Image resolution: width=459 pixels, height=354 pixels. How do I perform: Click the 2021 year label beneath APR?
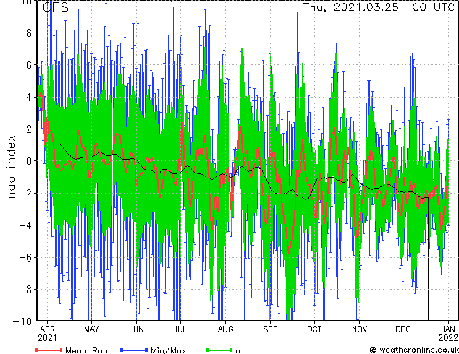click(48, 338)
